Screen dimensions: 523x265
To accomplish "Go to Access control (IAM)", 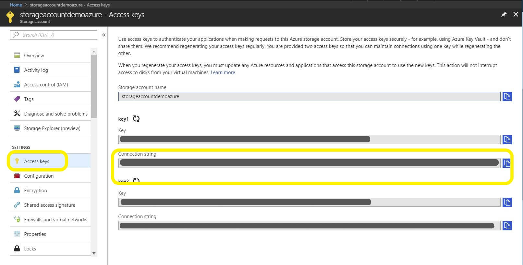I will click(50, 84).
